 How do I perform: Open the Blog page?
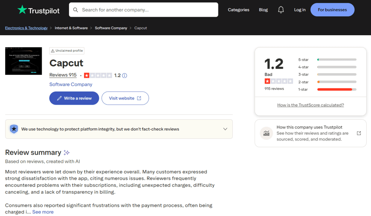(263, 10)
